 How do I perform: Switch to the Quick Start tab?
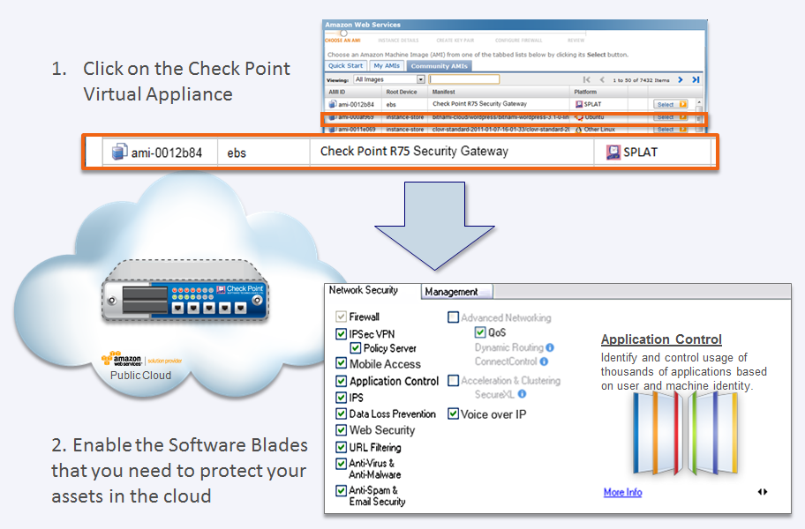click(345, 65)
